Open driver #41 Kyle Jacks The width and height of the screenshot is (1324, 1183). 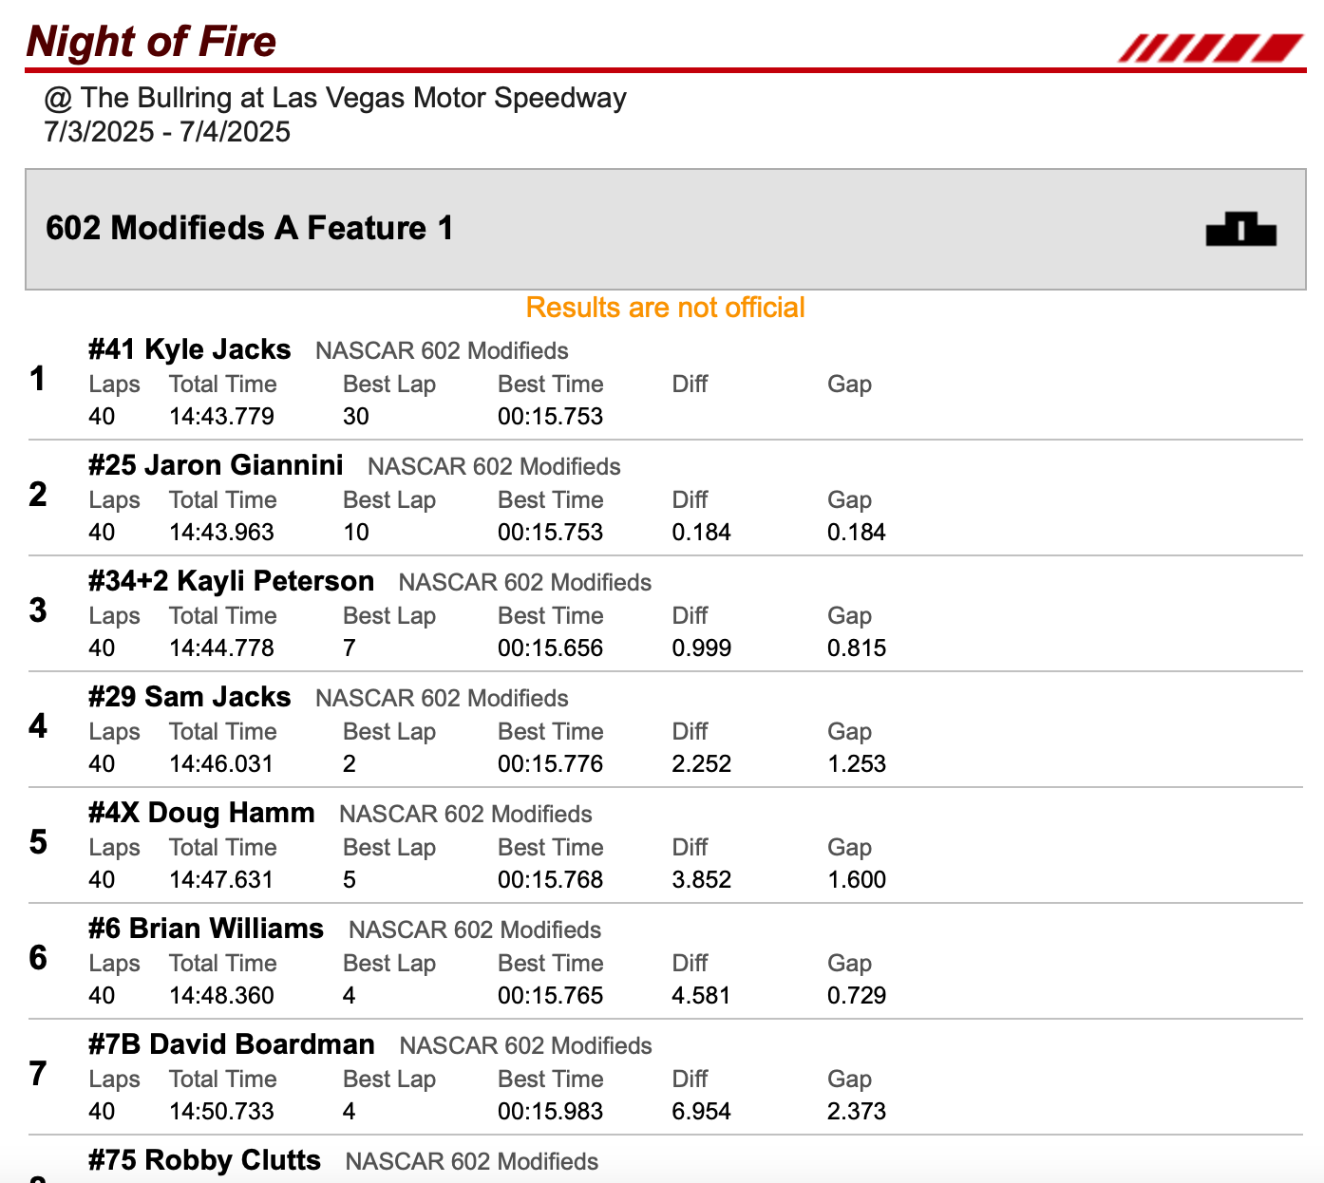[190, 349]
